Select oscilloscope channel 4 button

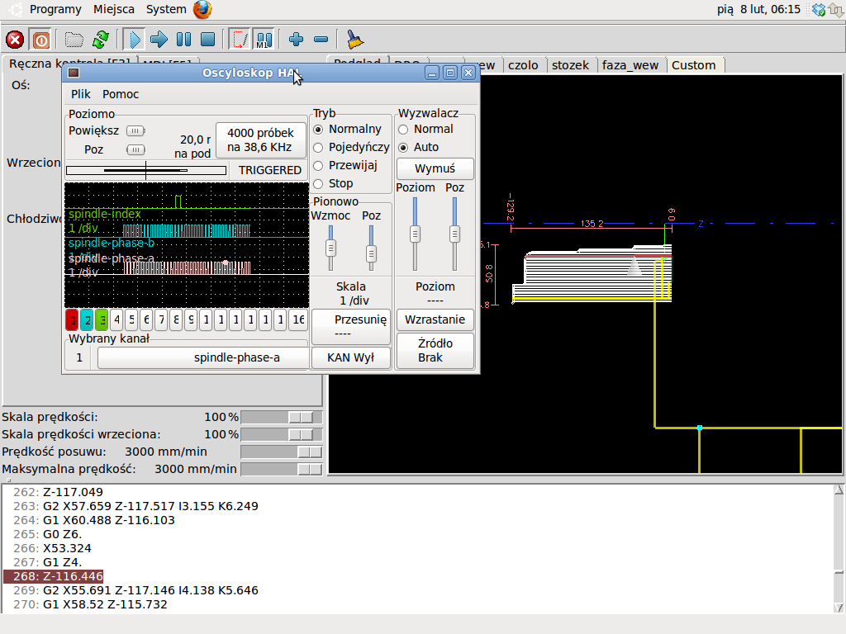coord(116,319)
